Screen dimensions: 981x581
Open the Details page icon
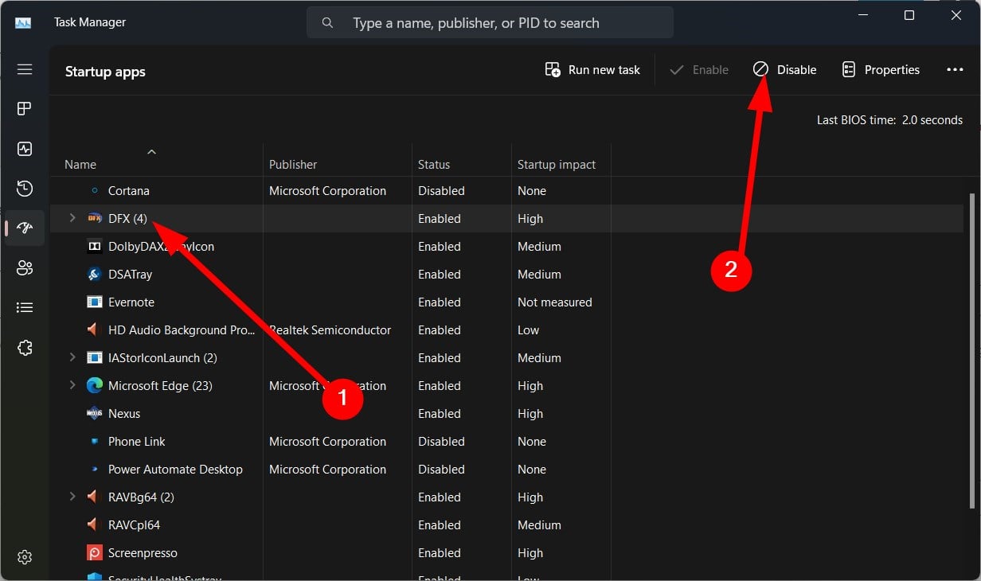(25, 307)
